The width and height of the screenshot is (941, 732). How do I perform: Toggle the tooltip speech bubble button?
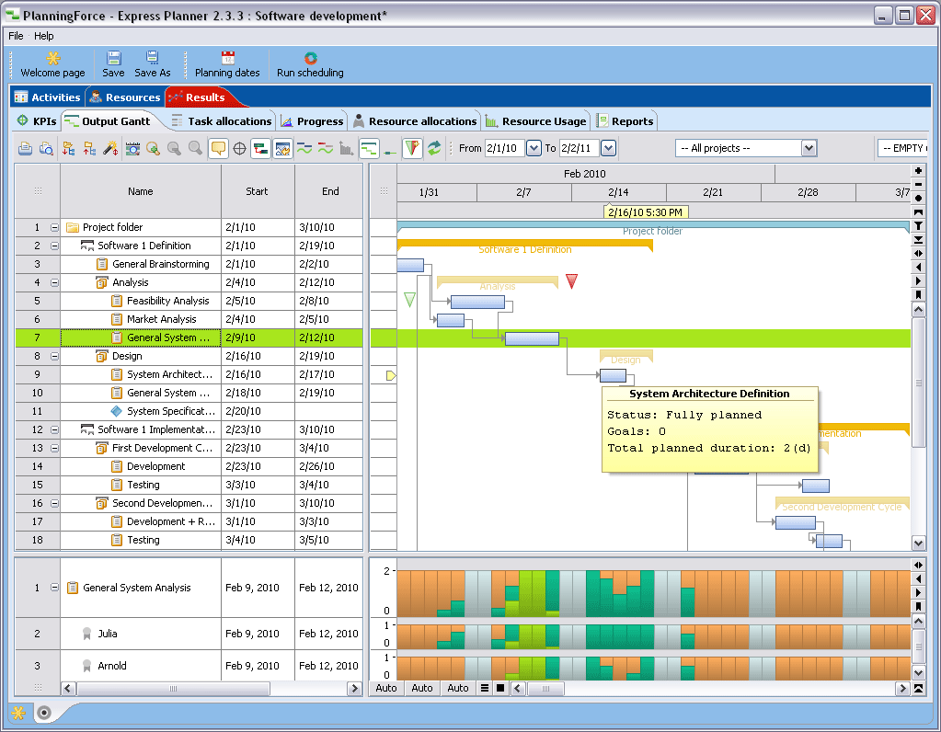coord(218,148)
